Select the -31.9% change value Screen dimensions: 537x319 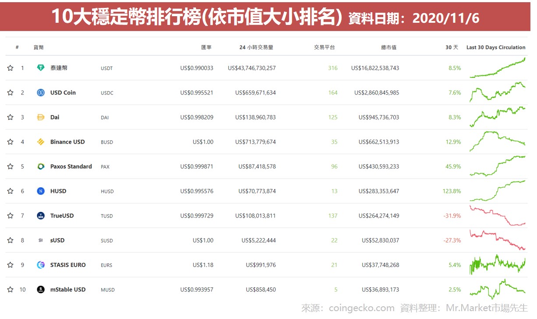[452, 216]
